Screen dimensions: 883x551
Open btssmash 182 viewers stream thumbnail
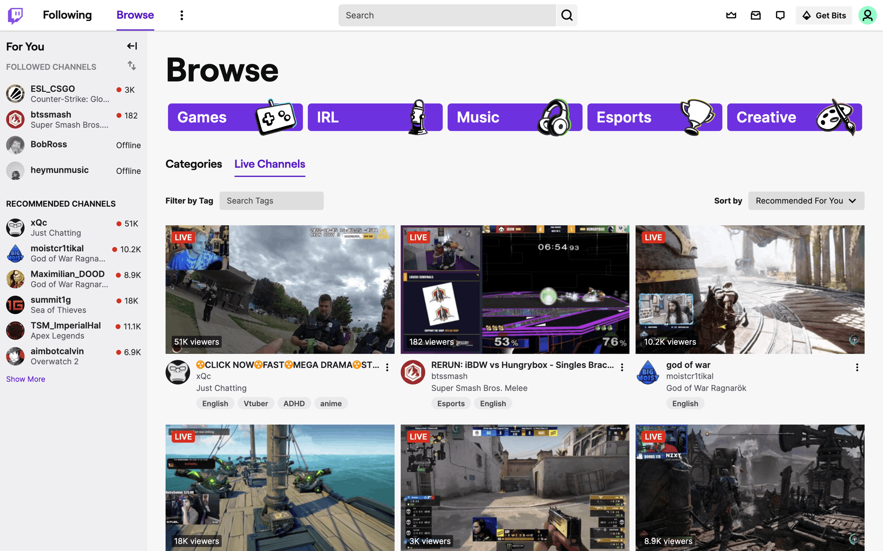[515, 289]
